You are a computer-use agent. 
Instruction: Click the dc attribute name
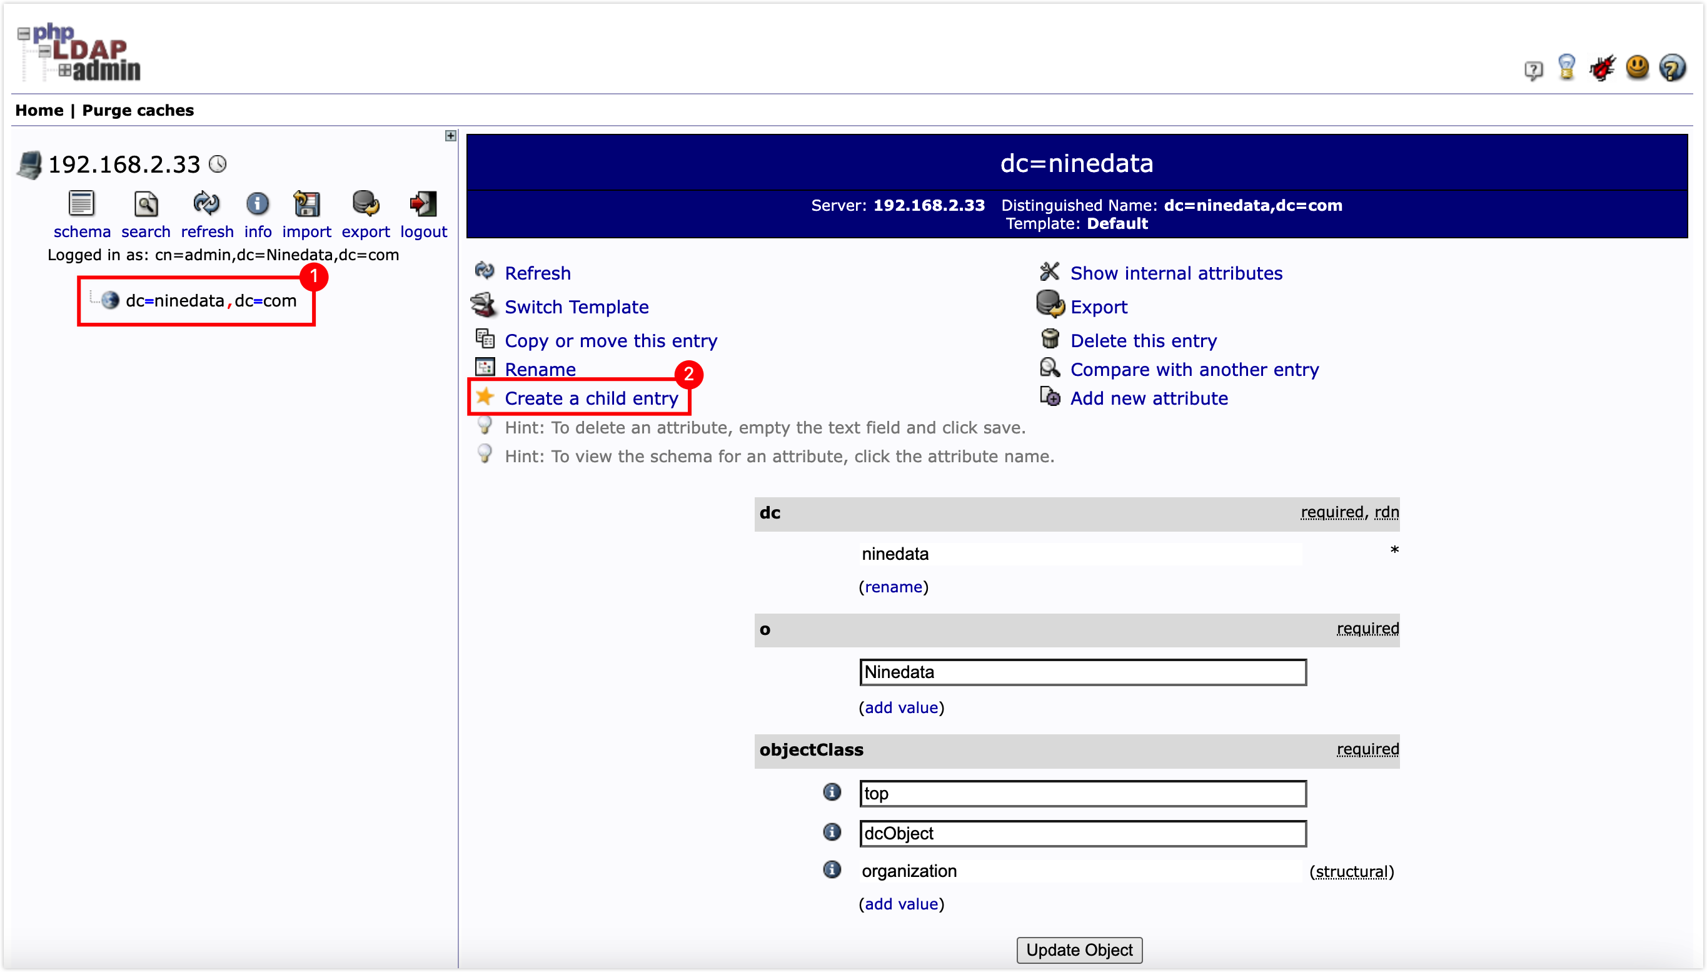pyautogui.click(x=770, y=513)
